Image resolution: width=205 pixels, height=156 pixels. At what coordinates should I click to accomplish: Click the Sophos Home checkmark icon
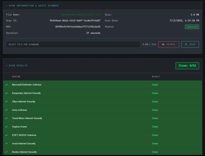tap(6, 127)
